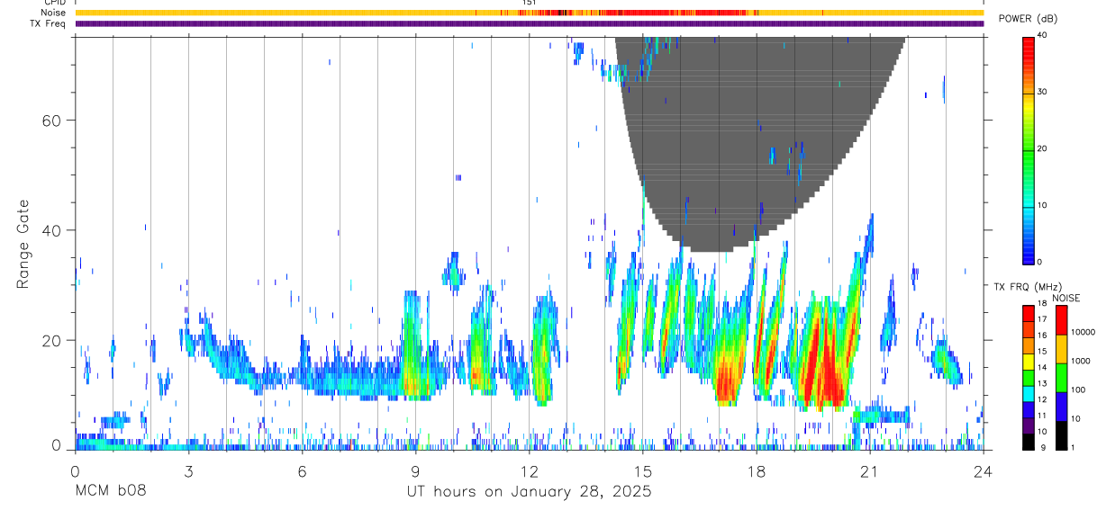Screen dimensions: 1106x510
Task: Click the Noise color strip above the plot
Action: coord(529,13)
